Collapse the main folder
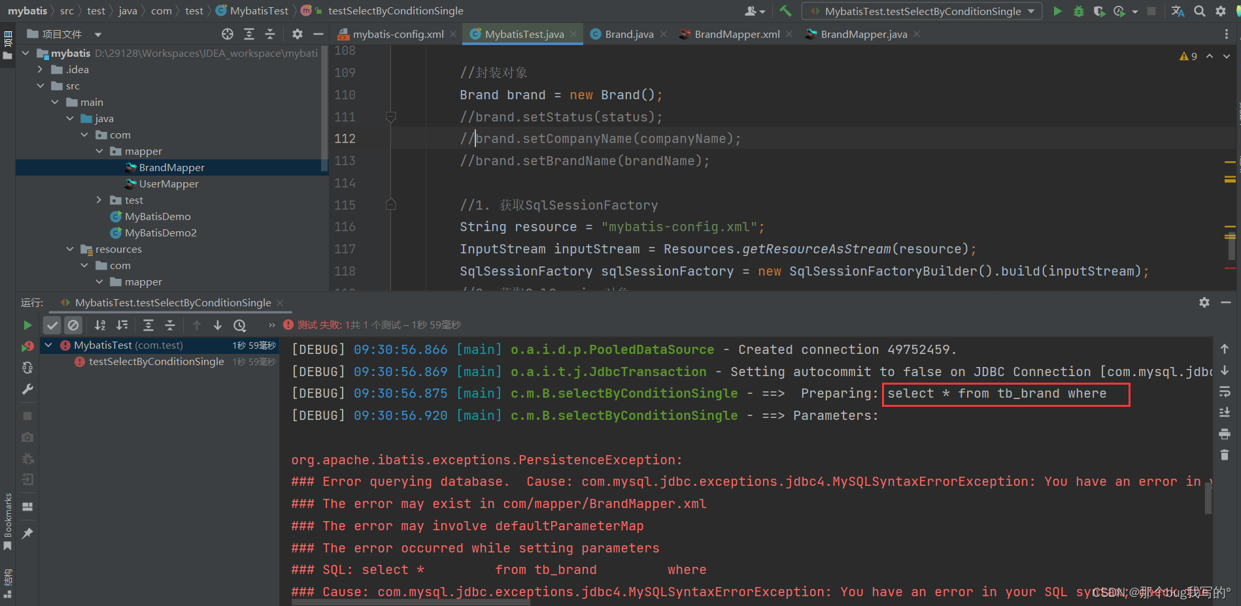This screenshot has height=606, width=1241. (x=55, y=102)
